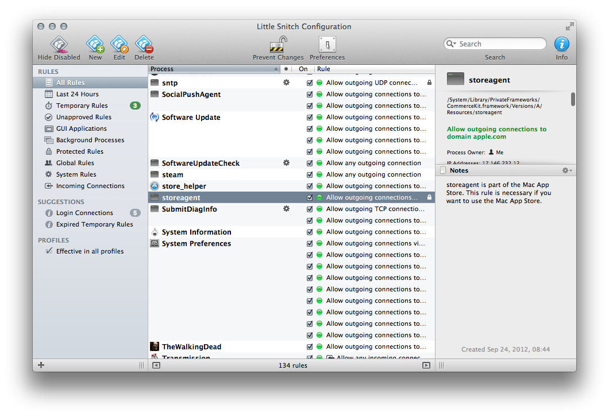Toggle the steam rule checkbox
Viewport: 609px width, 417px height.
pyautogui.click(x=310, y=174)
